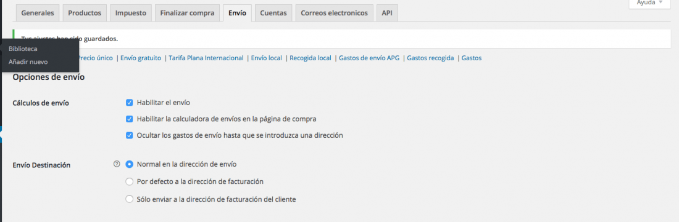The image size is (679, 222).
Task: Open the API tab
Action: click(387, 13)
